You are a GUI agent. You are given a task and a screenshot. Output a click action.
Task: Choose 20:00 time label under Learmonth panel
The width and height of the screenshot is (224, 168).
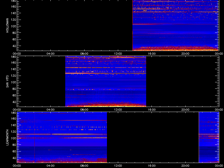click(185, 166)
